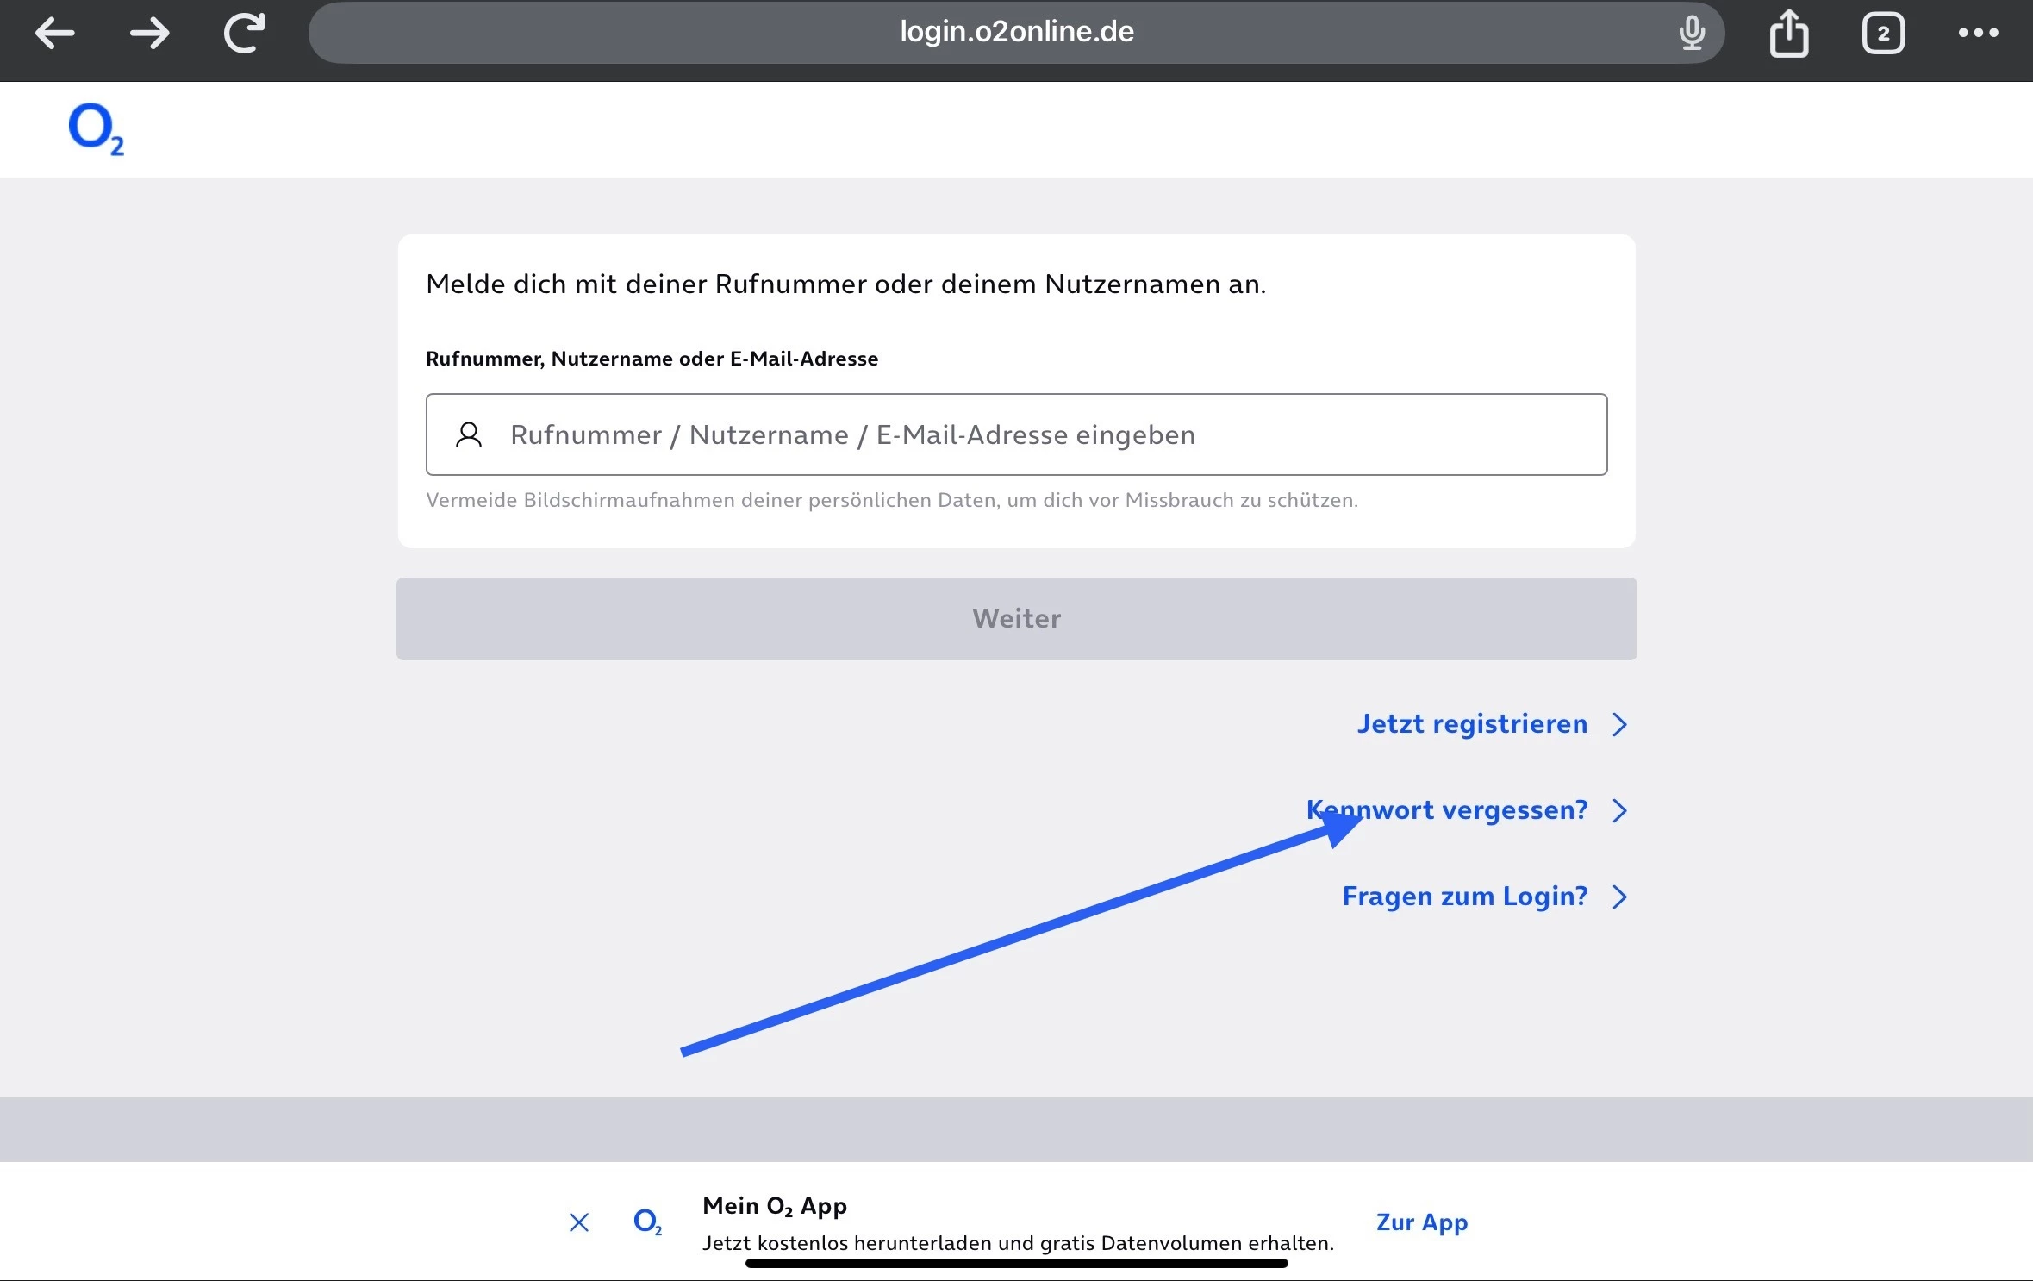
Task: Click the browser forward arrow
Action: [150, 34]
